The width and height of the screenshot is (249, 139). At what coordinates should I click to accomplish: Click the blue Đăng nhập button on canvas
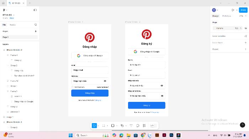pos(90,93)
